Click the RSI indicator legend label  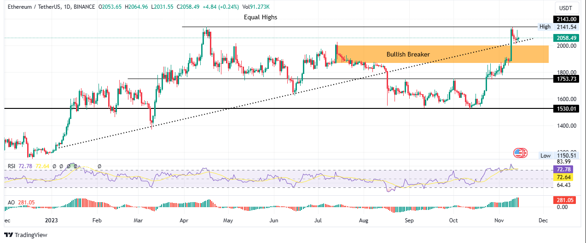(x=11, y=166)
